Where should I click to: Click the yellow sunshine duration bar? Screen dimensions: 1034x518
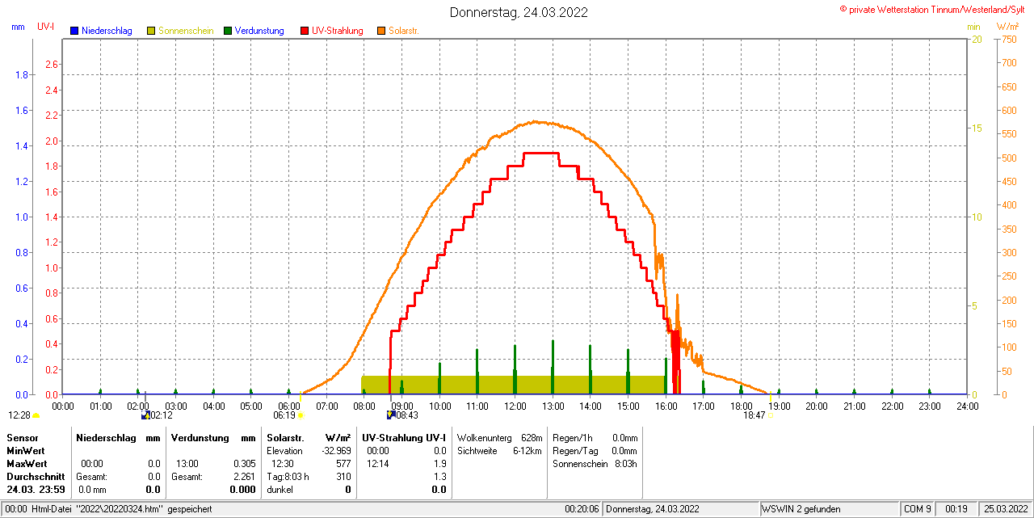pos(514,385)
